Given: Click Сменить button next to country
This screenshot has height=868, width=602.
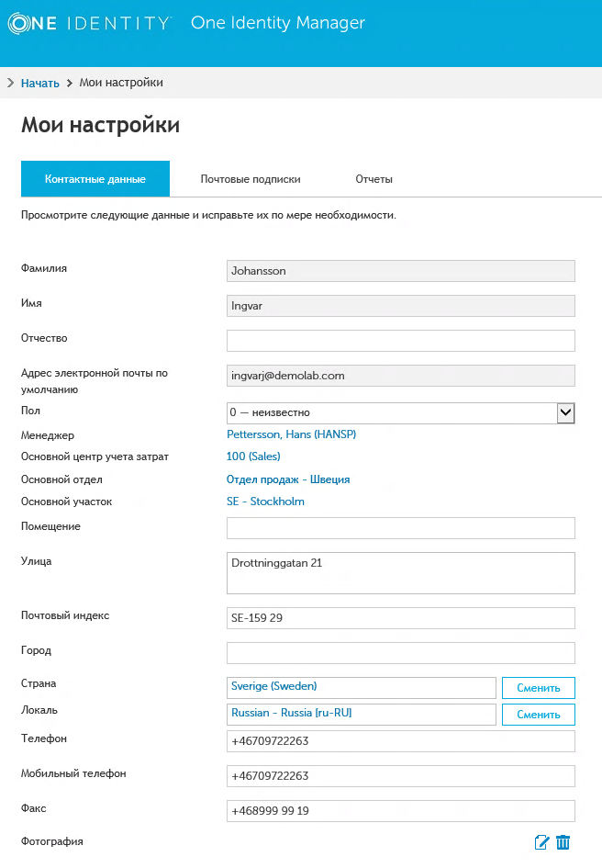Looking at the screenshot, I should pyautogui.click(x=538, y=688).
